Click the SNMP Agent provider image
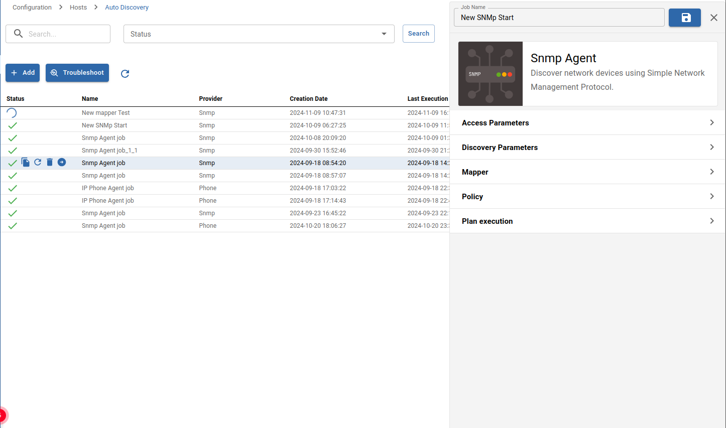The height and width of the screenshot is (428, 726). pyautogui.click(x=490, y=74)
